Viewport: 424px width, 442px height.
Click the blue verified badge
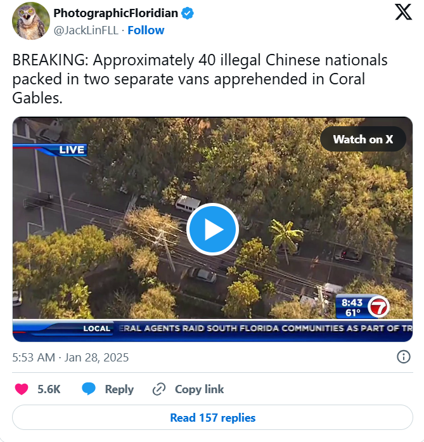(188, 13)
